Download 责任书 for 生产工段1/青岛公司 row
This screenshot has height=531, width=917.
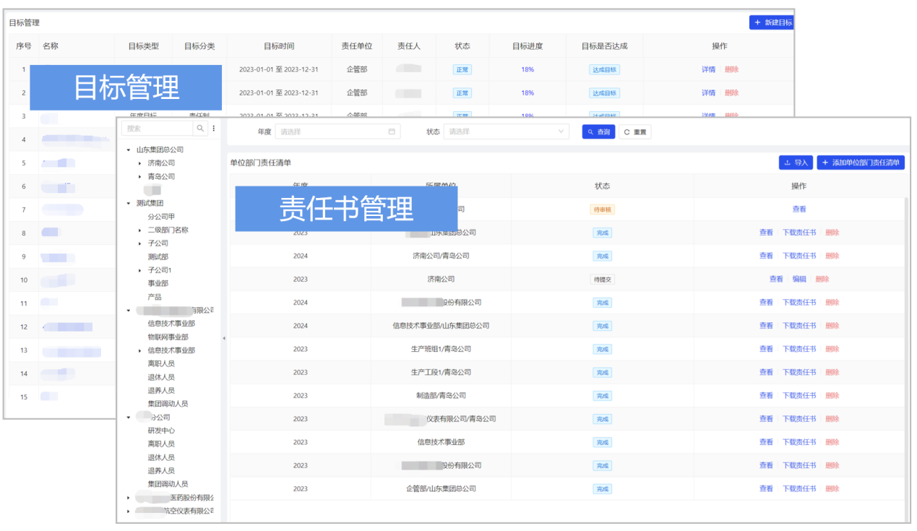799,372
